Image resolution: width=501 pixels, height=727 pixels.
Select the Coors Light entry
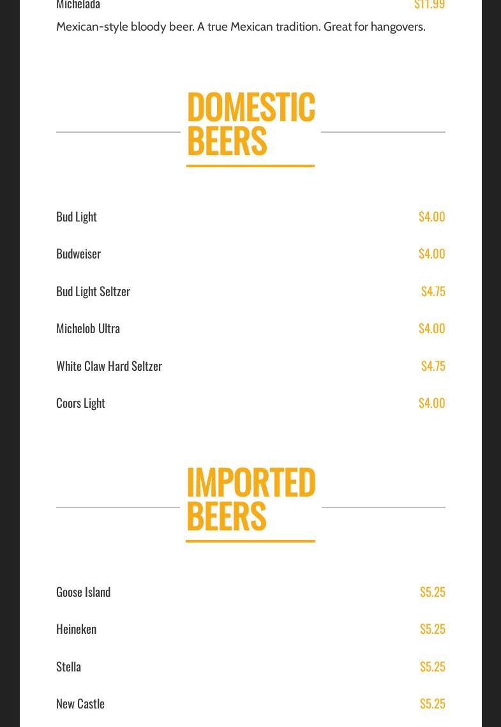80,403
